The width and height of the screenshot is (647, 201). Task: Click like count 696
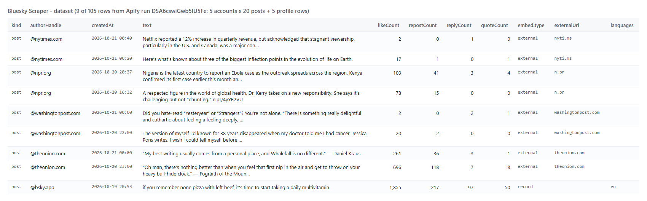pos(397,167)
